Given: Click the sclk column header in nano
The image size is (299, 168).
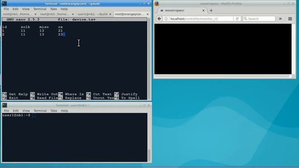Looking at the screenshot, I should click(25, 27).
